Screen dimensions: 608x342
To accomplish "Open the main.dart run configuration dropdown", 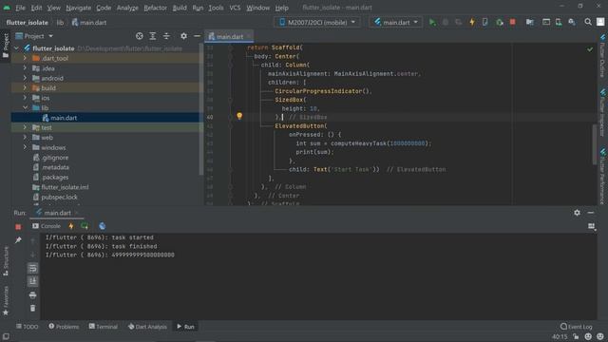I will coord(395,22).
